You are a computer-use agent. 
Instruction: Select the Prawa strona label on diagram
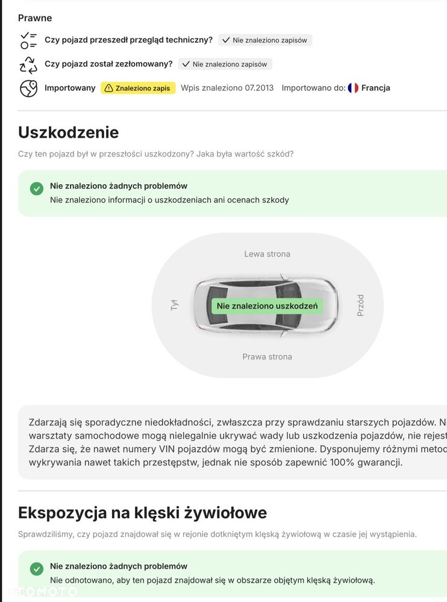[267, 356]
